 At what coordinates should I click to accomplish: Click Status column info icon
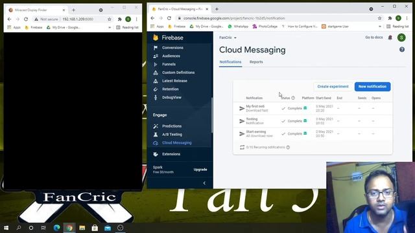(293, 98)
